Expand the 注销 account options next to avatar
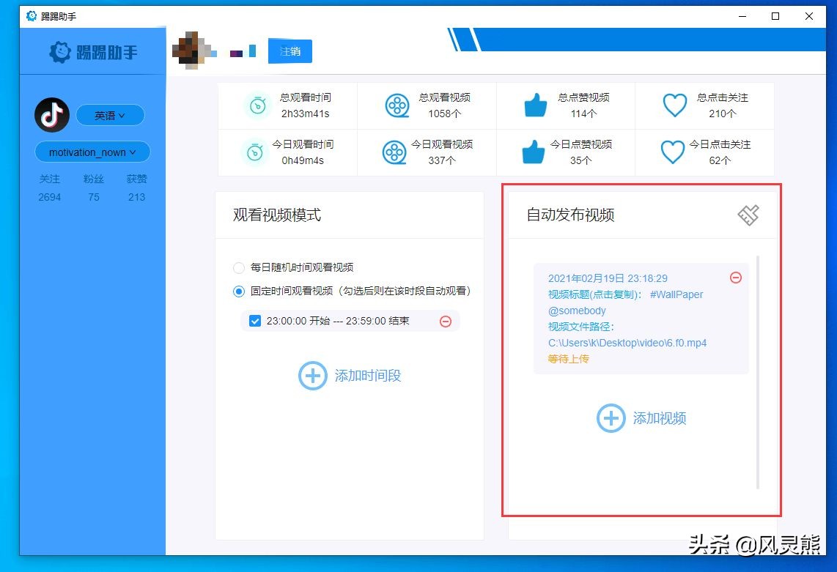This screenshot has width=837, height=572. point(290,51)
